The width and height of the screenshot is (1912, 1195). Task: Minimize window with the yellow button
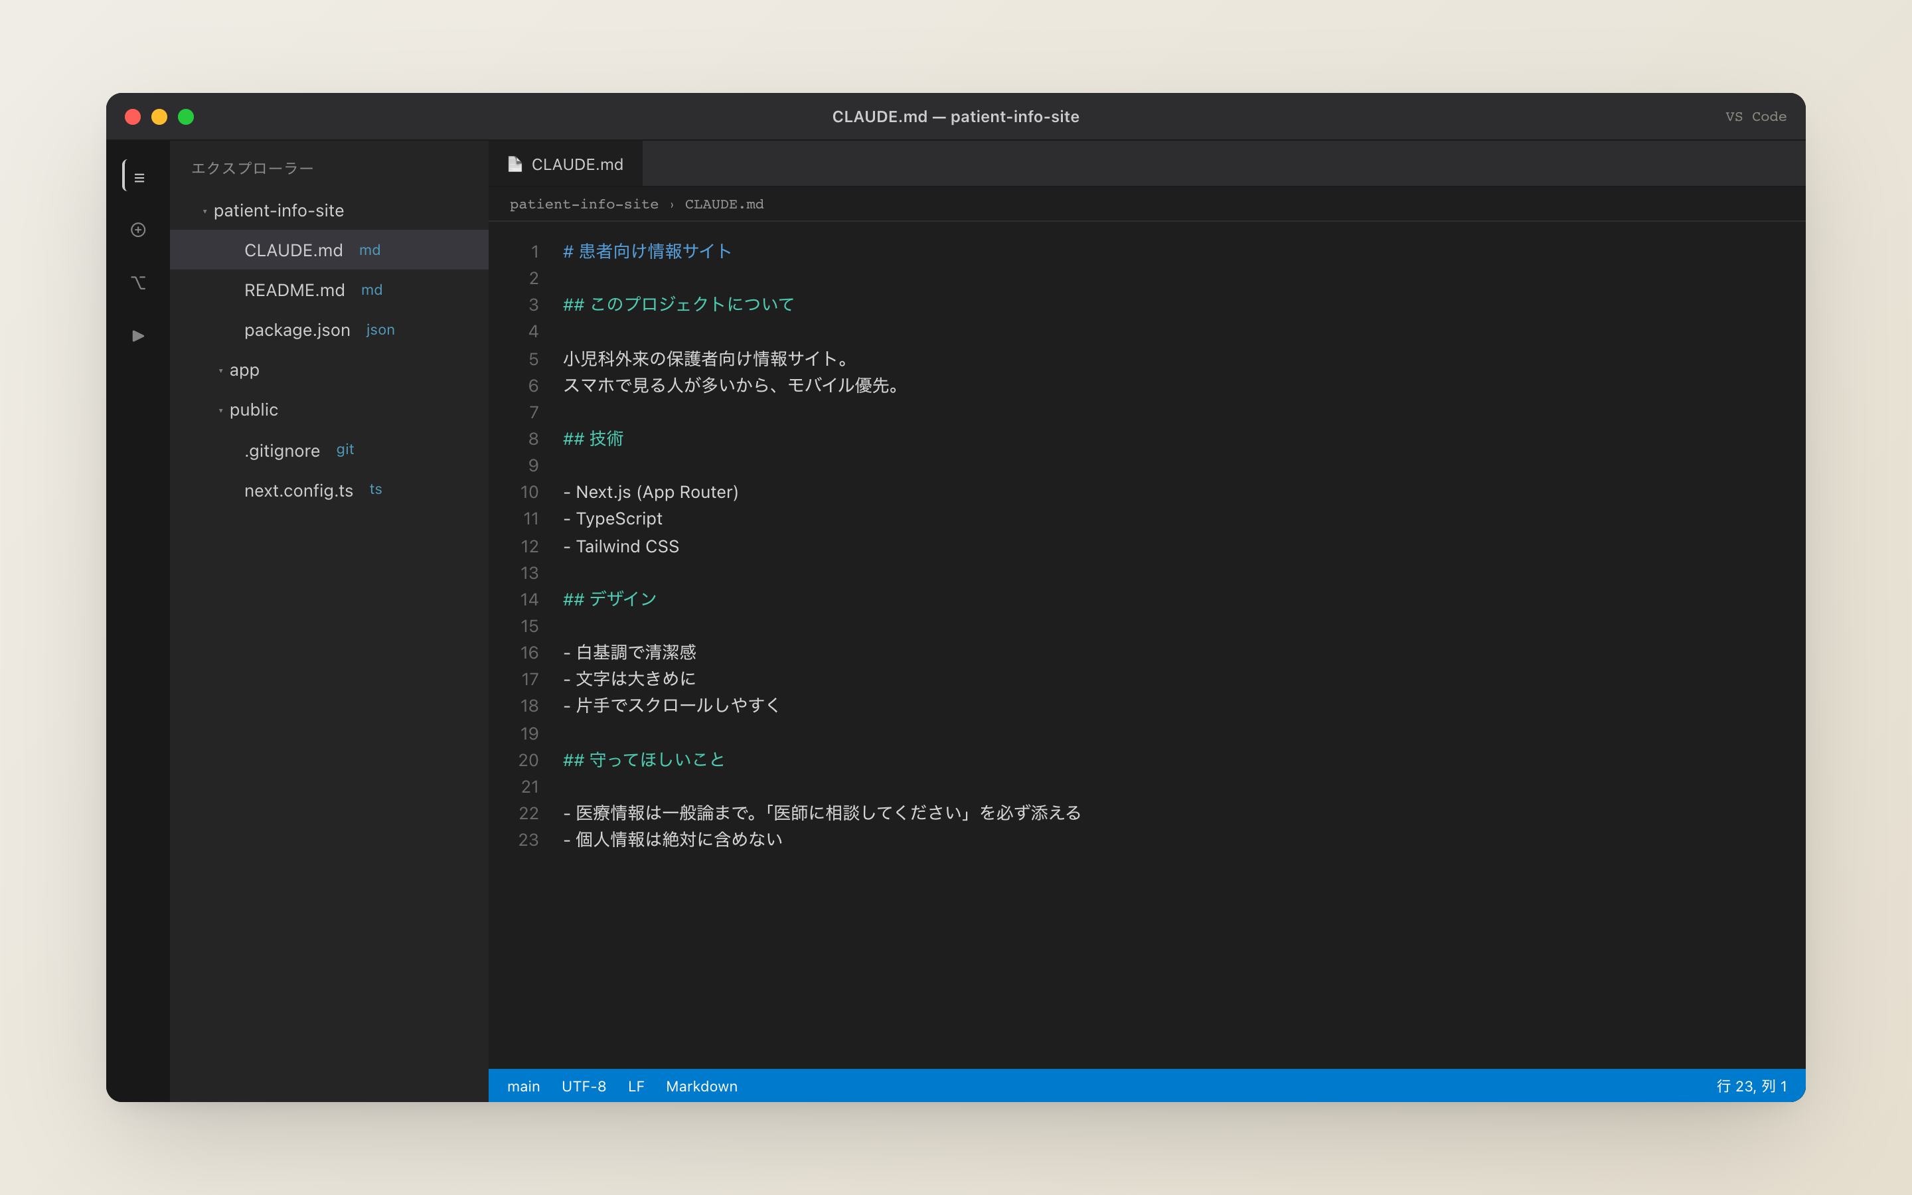159,117
